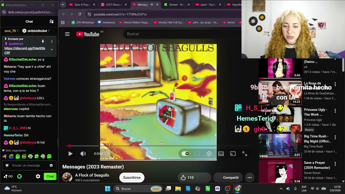Open the ESP LAA language switcher
The height and width of the screenshot is (194, 345).
[x=304, y=189]
